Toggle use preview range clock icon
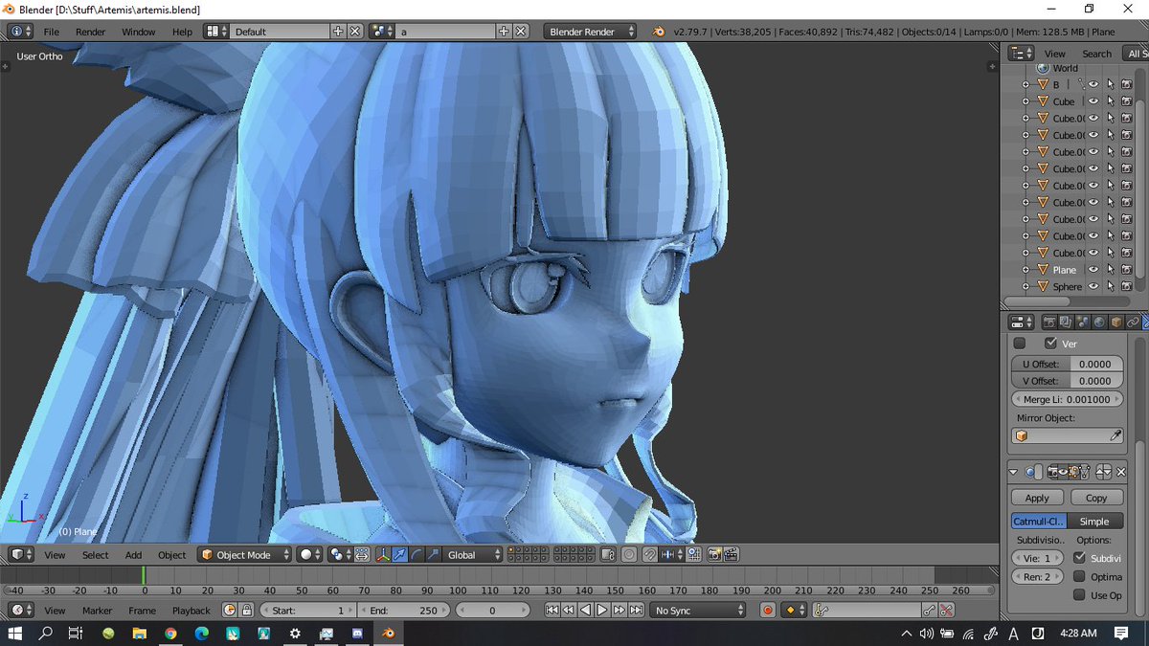This screenshot has height=646, width=1149. click(x=230, y=611)
